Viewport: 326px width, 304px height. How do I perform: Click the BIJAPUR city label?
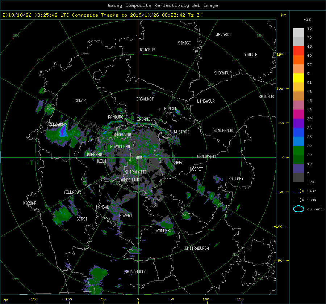click(147, 50)
